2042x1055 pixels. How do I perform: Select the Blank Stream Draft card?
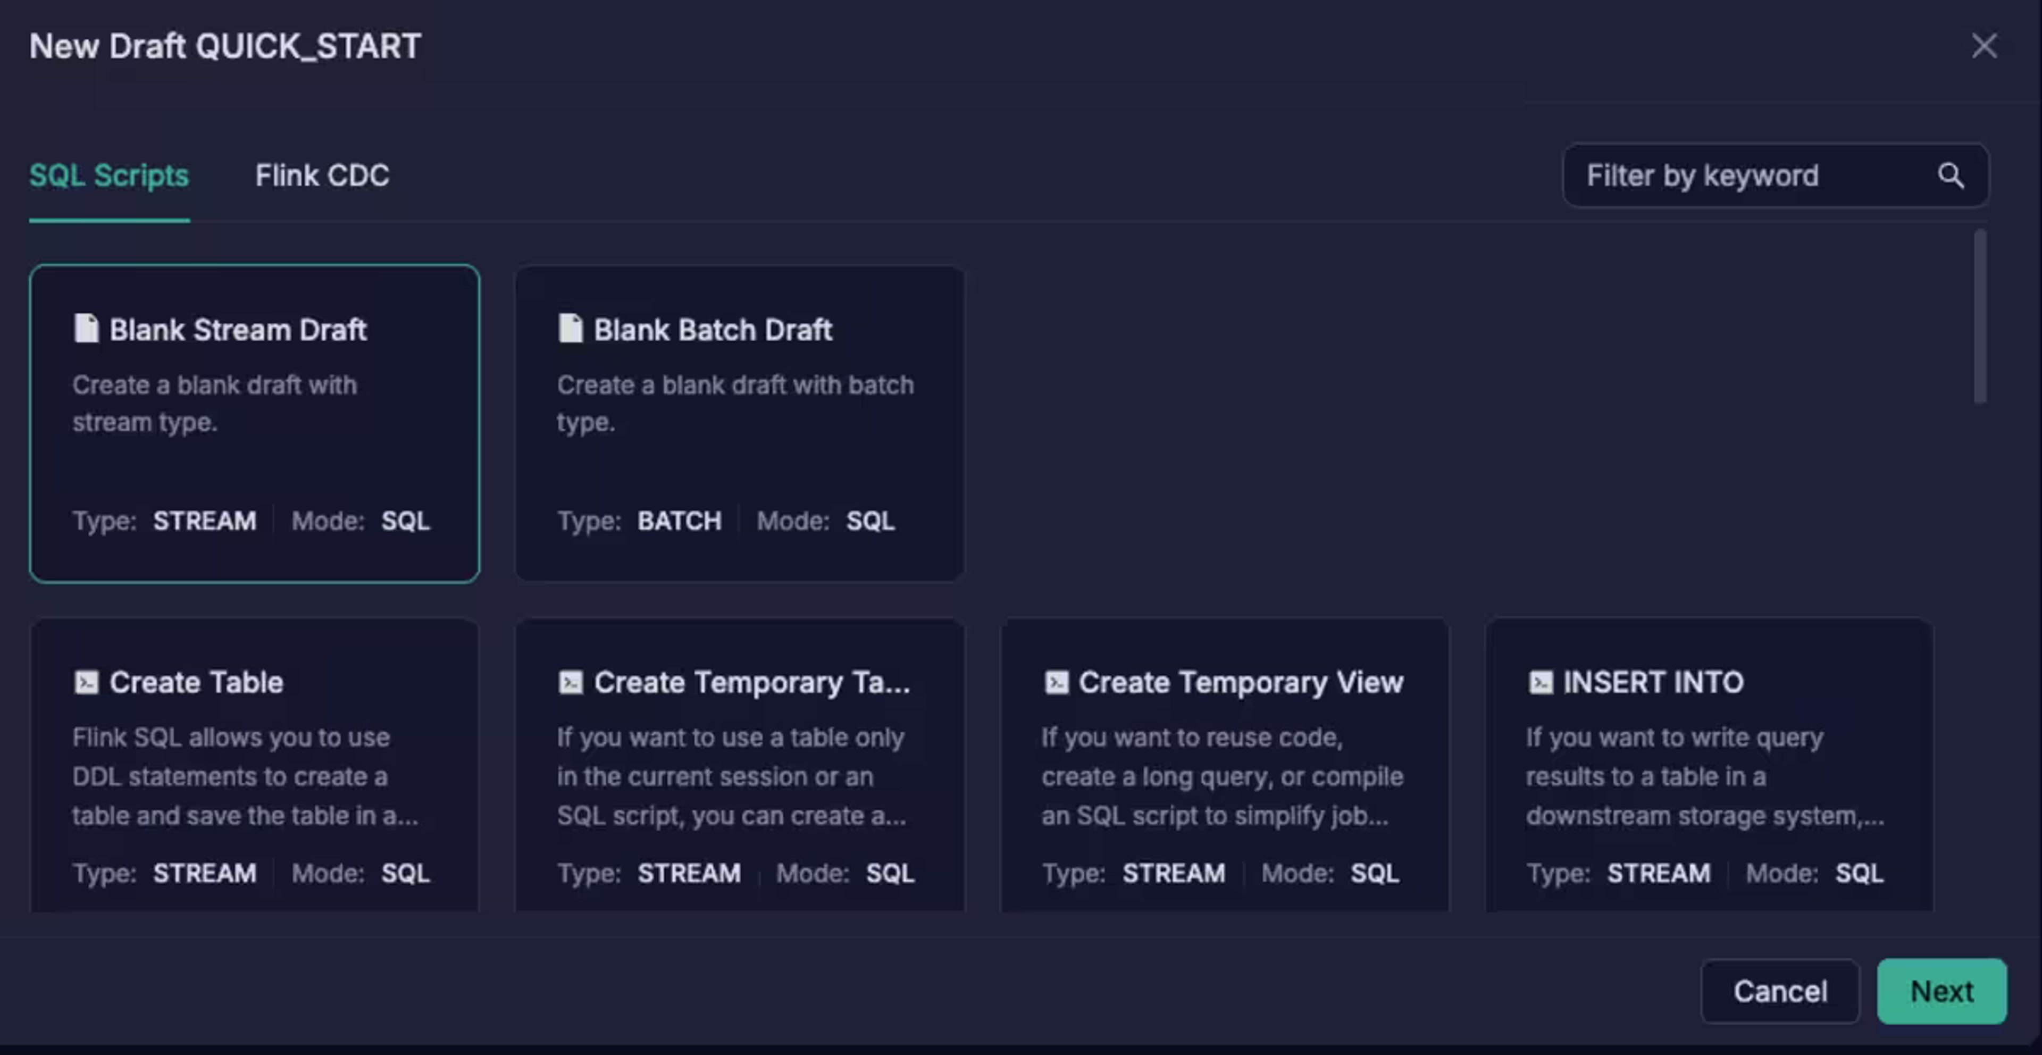pos(255,423)
